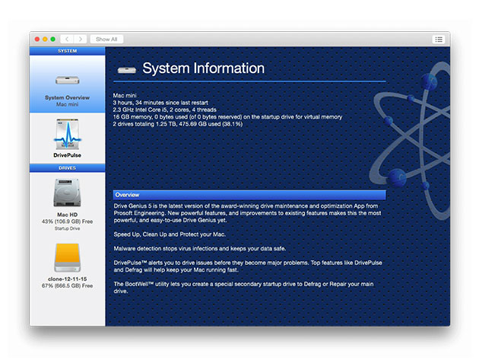Click the Mac HD drive name
The height and width of the screenshot is (360, 479).
tap(67, 215)
